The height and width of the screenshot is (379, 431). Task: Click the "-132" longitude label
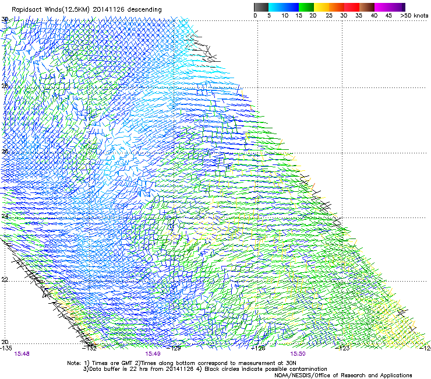[x=90, y=348]
